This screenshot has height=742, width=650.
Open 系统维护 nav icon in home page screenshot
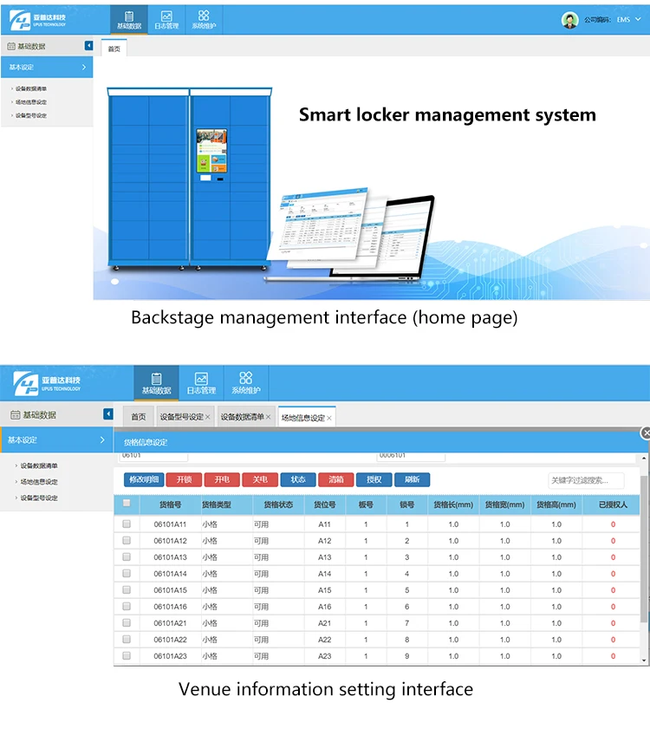204,20
